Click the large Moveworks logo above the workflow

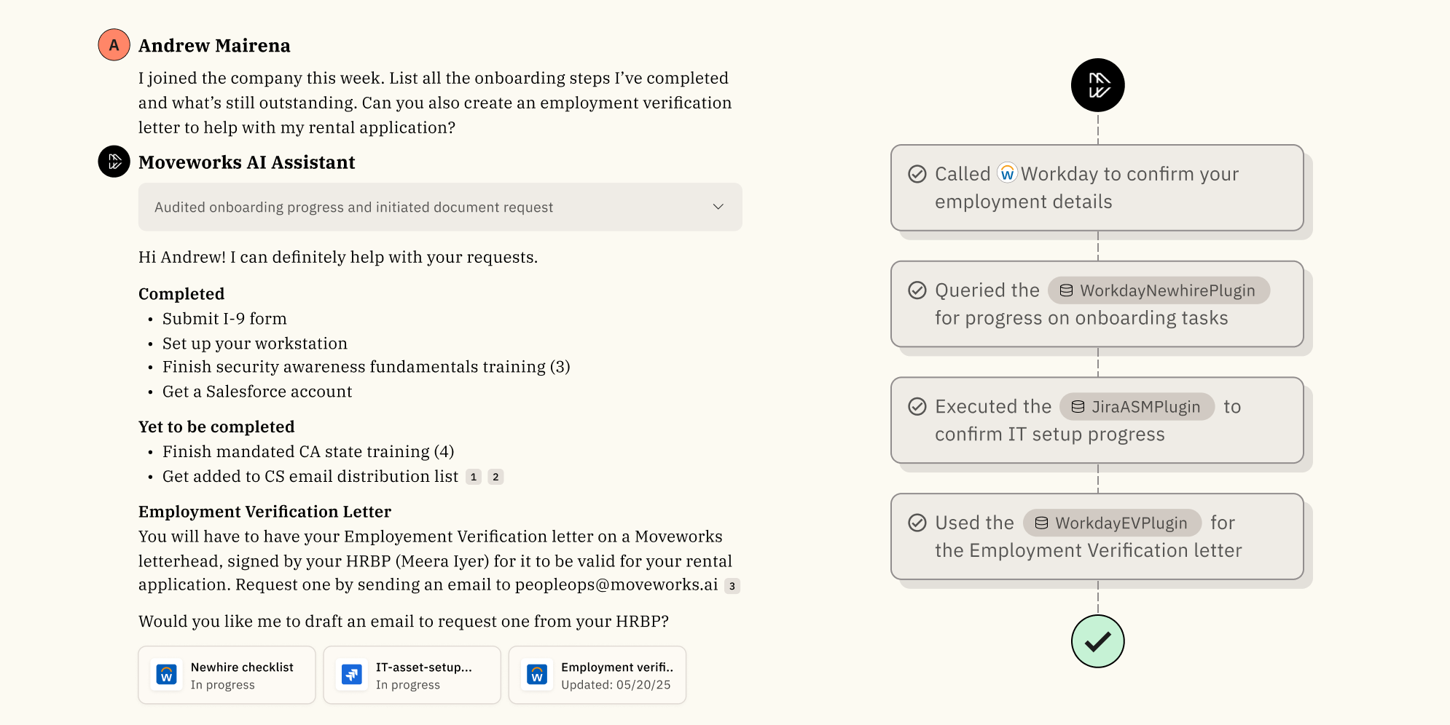[1097, 85]
